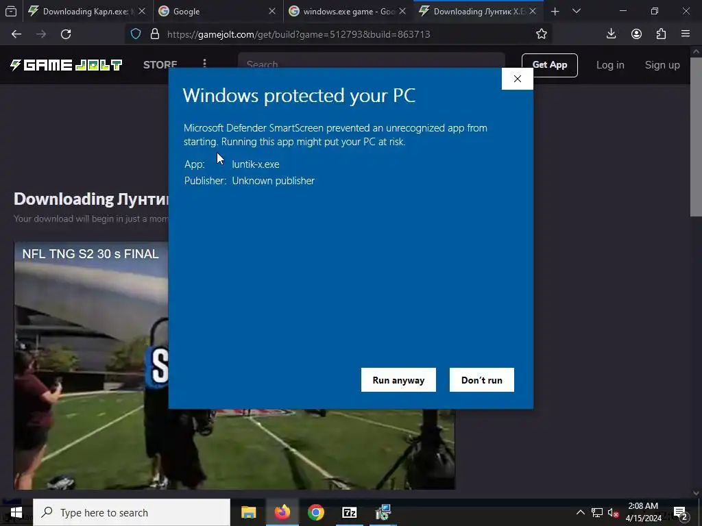Expand the list all tabs chevron
The width and height of the screenshot is (702, 526).
tap(577, 11)
